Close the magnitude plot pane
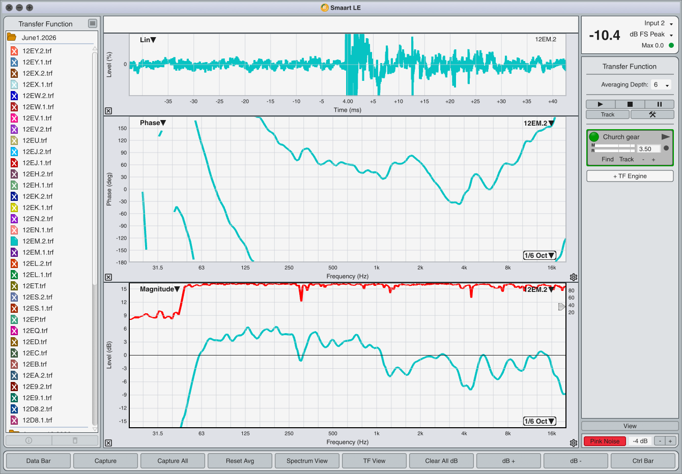682x474 pixels. pyautogui.click(x=108, y=443)
